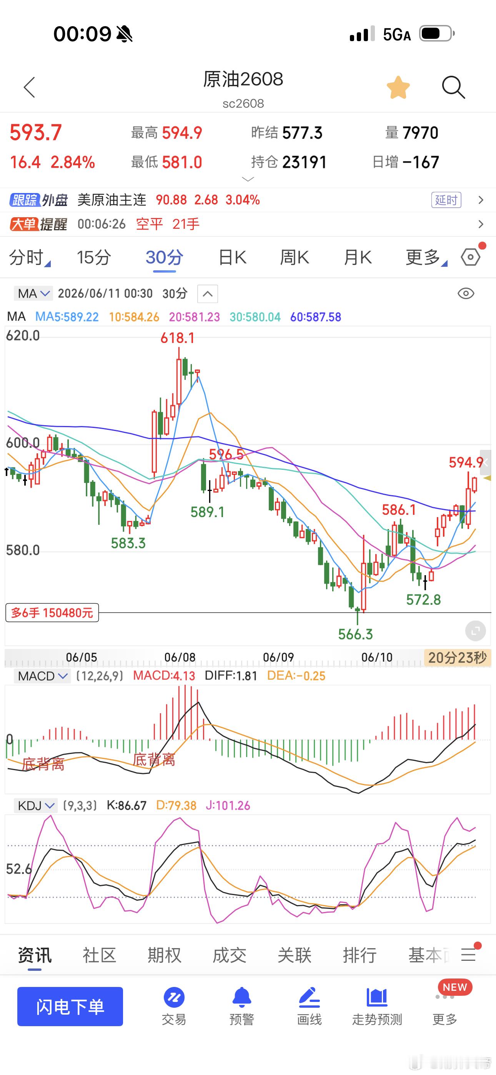Open the 更多 period dropdown
This screenshot has width=496, height=1075.
(x=426, y=258)
